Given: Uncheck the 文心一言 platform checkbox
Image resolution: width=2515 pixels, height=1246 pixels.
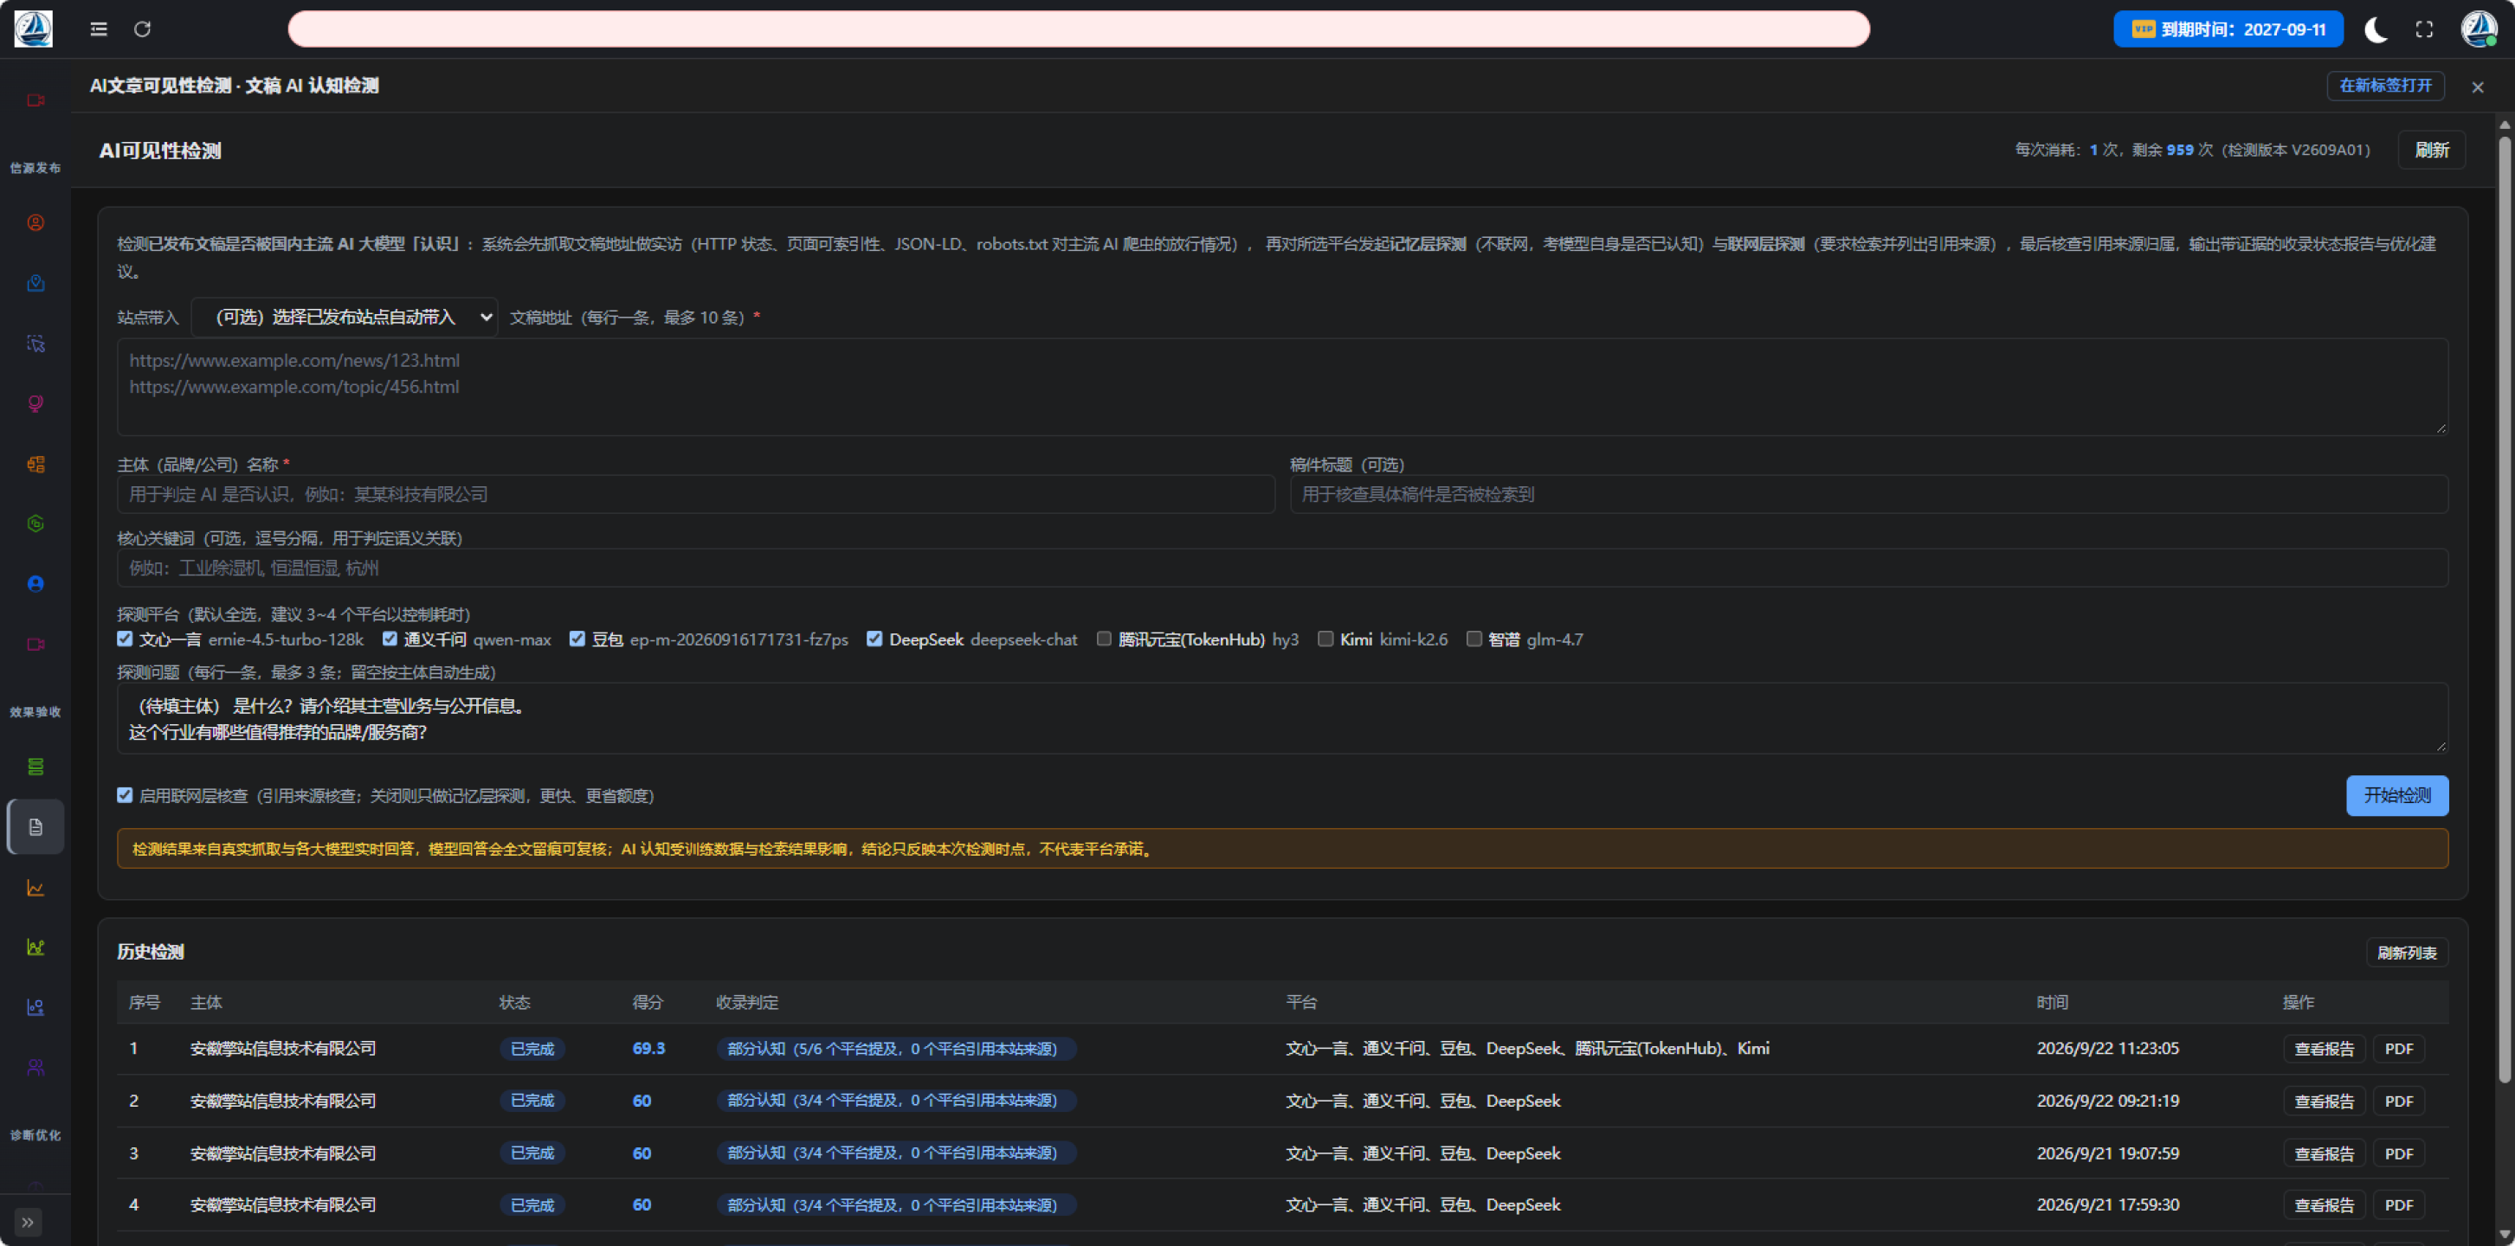Looking at the screenshot, I should point(125,638).
